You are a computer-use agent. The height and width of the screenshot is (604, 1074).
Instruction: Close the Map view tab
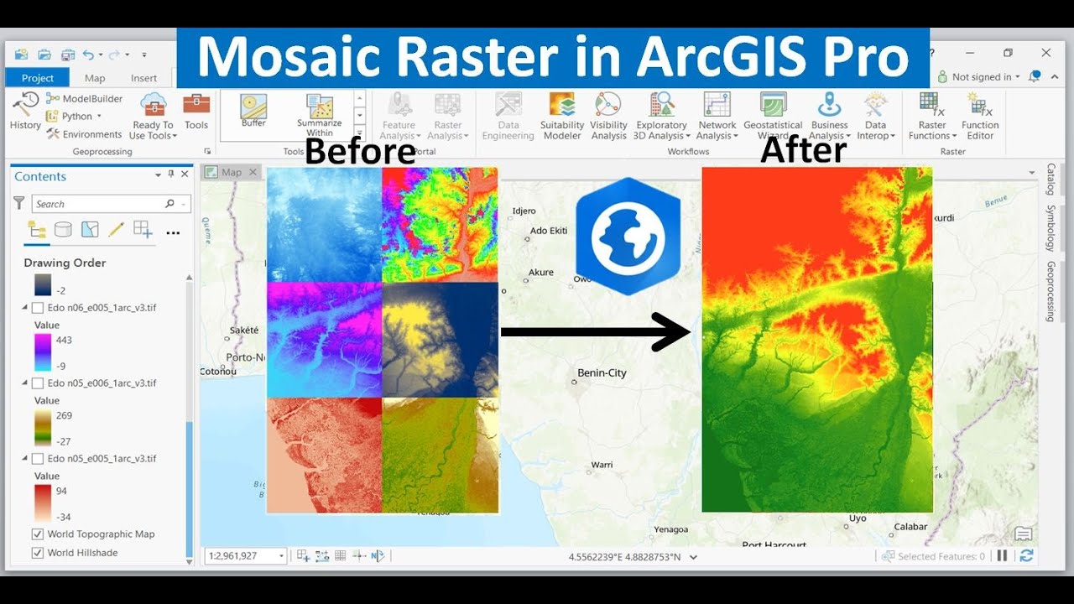[253, 172]
